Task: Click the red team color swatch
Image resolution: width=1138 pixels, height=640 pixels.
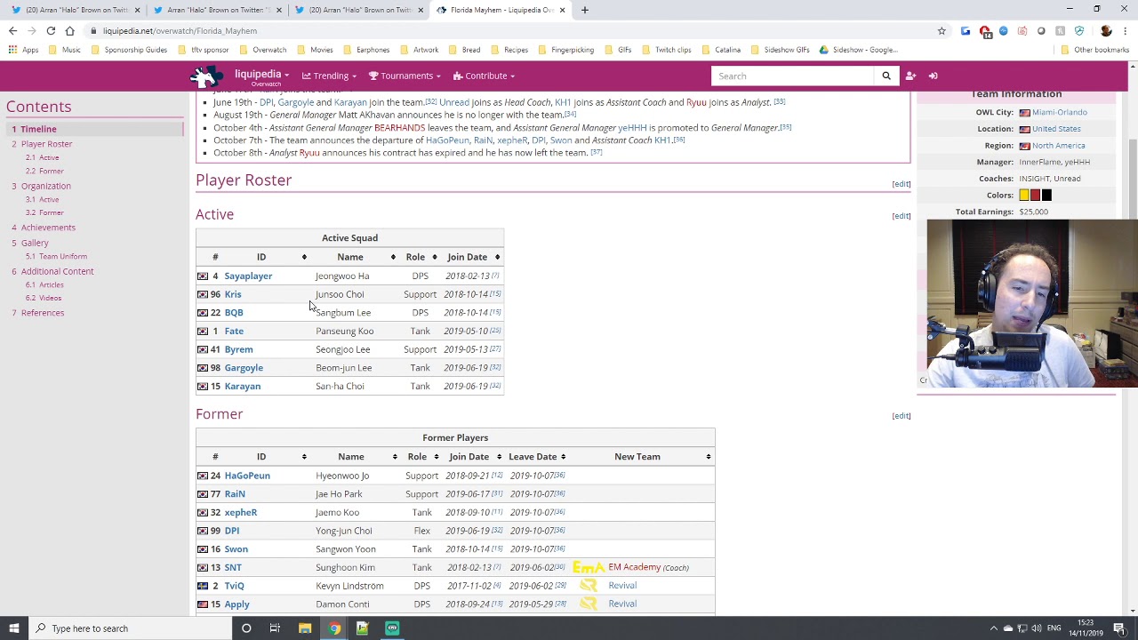Action: pyautogui.click(x=1035, y=196)
